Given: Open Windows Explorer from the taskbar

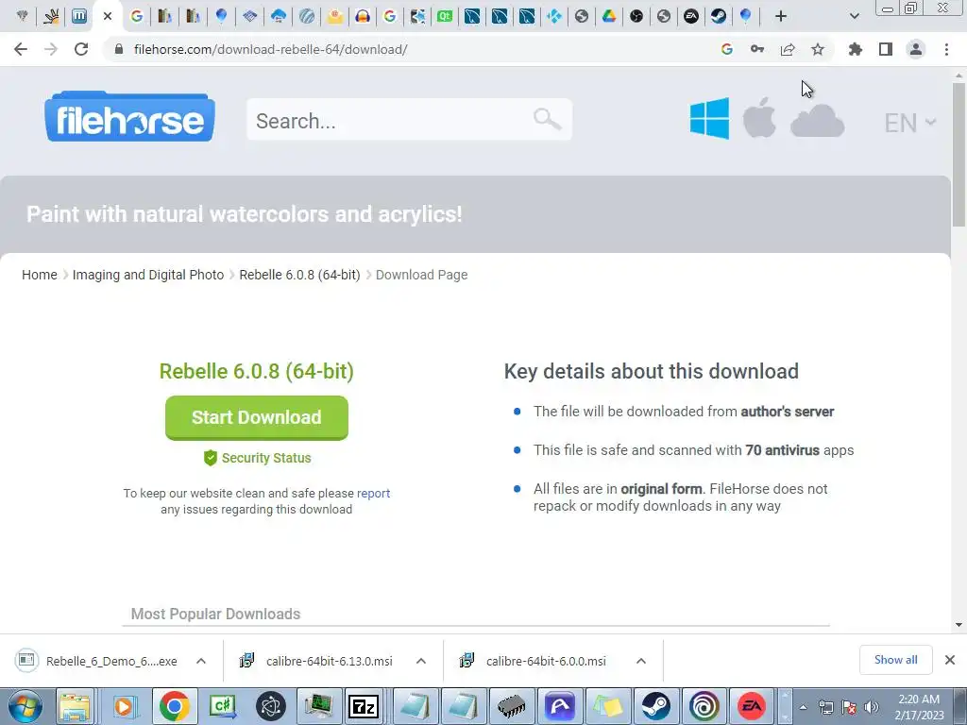Looking at the screenshot, I should tap(75, 706).
